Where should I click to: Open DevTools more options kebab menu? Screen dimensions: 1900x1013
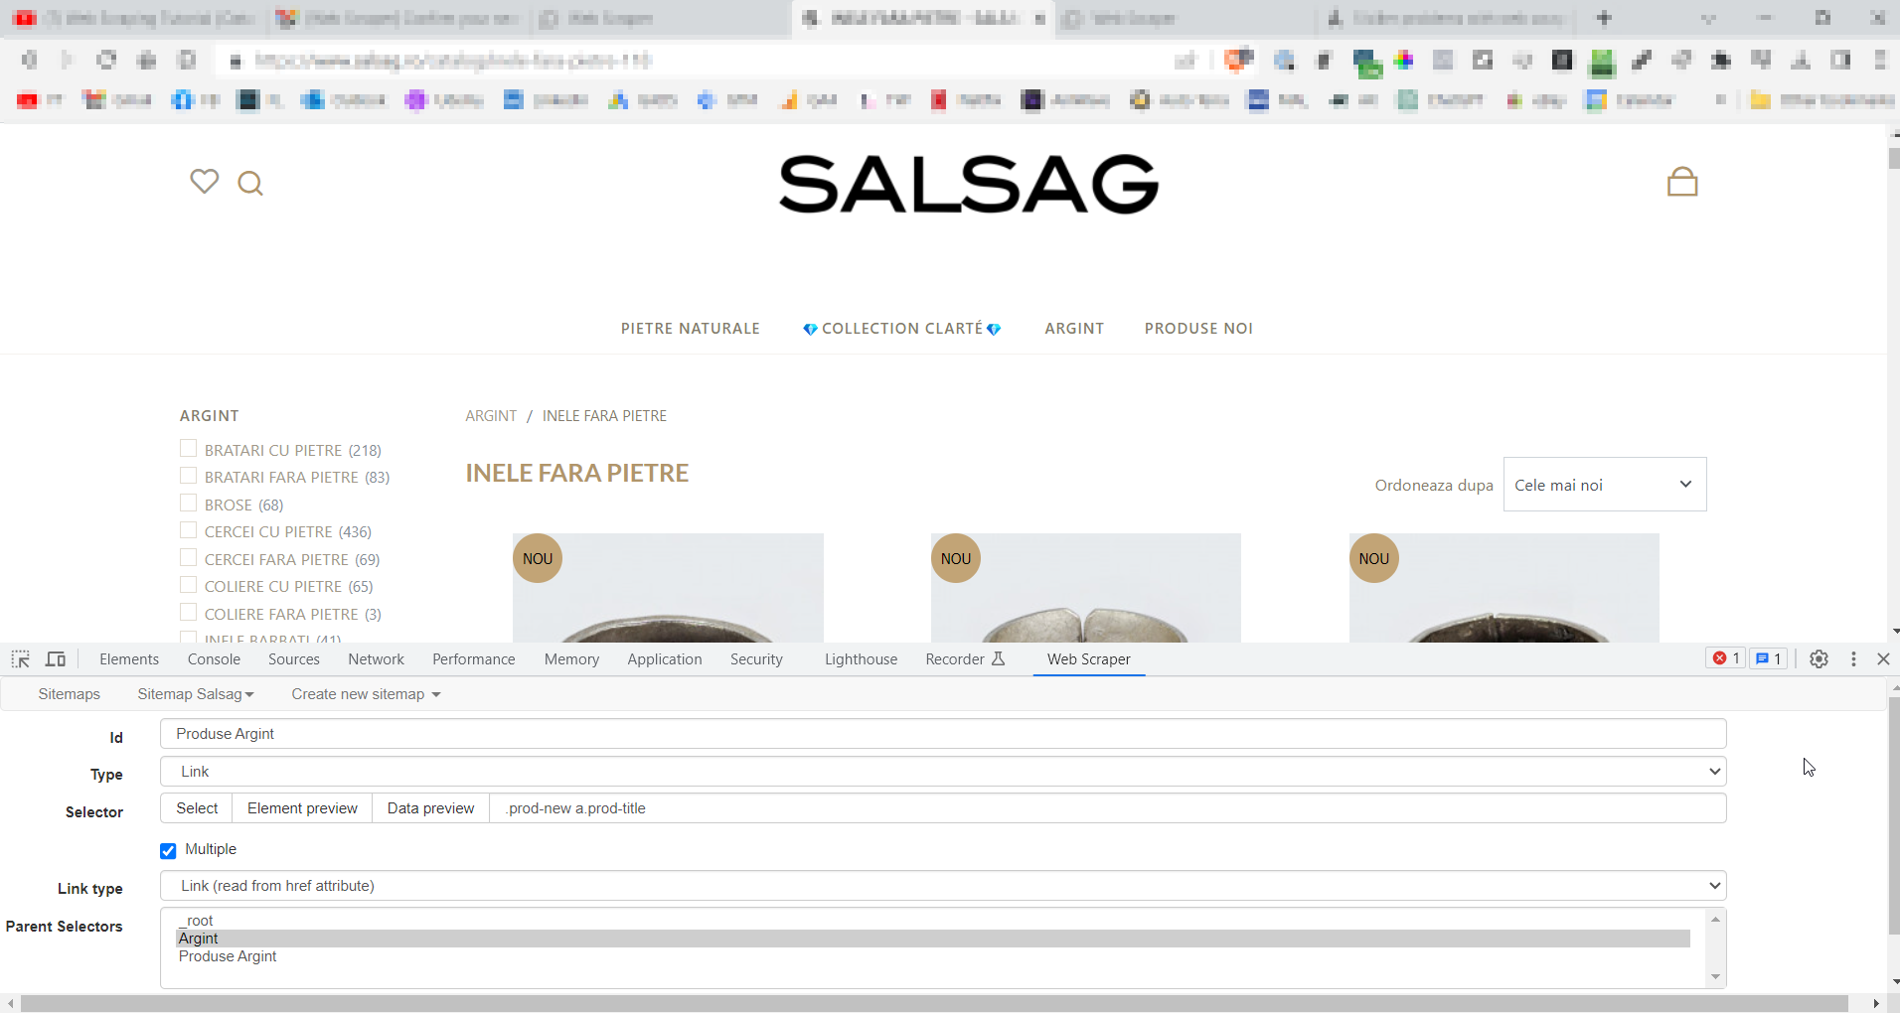(1853, 659)
